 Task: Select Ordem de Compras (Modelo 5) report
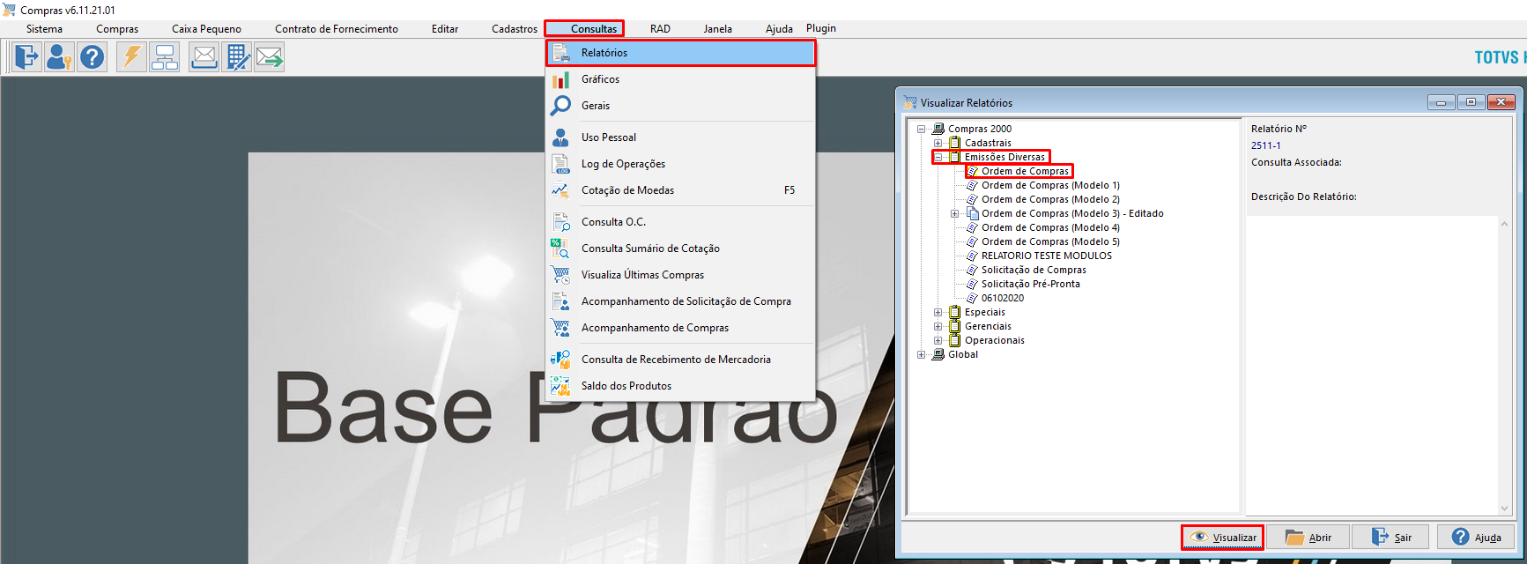(x=1050, y=241)
